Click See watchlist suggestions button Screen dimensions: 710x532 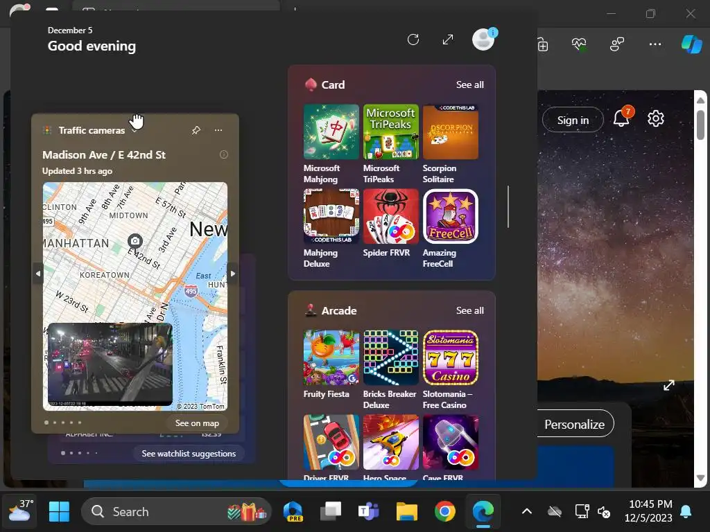pos(189,453)
